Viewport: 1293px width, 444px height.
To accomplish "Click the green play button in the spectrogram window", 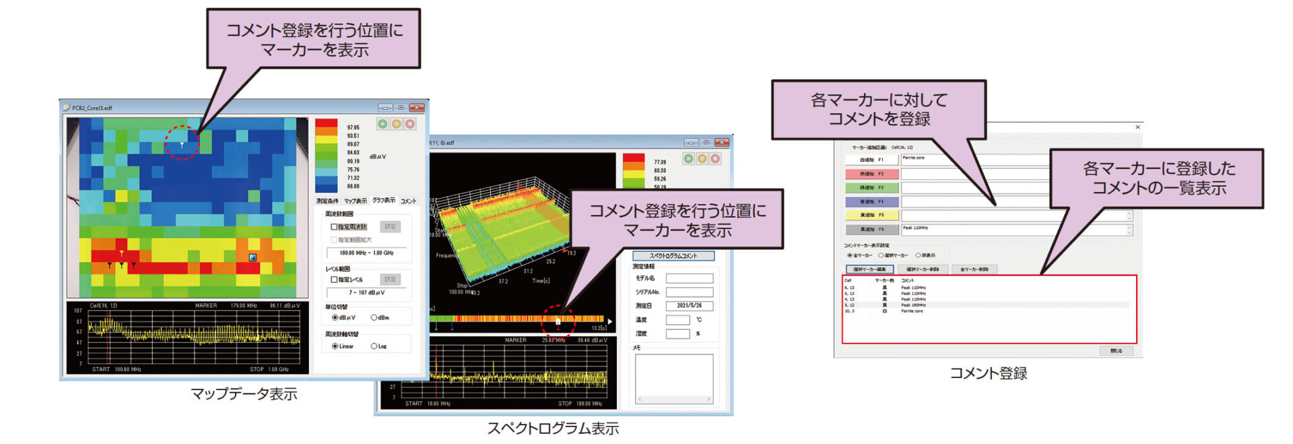I will (688, 159).
